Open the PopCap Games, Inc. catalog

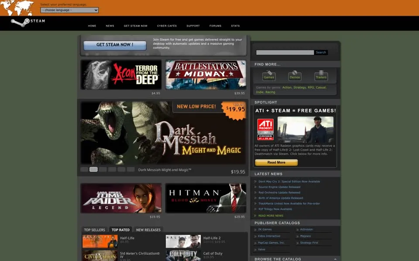click(271, 243)
